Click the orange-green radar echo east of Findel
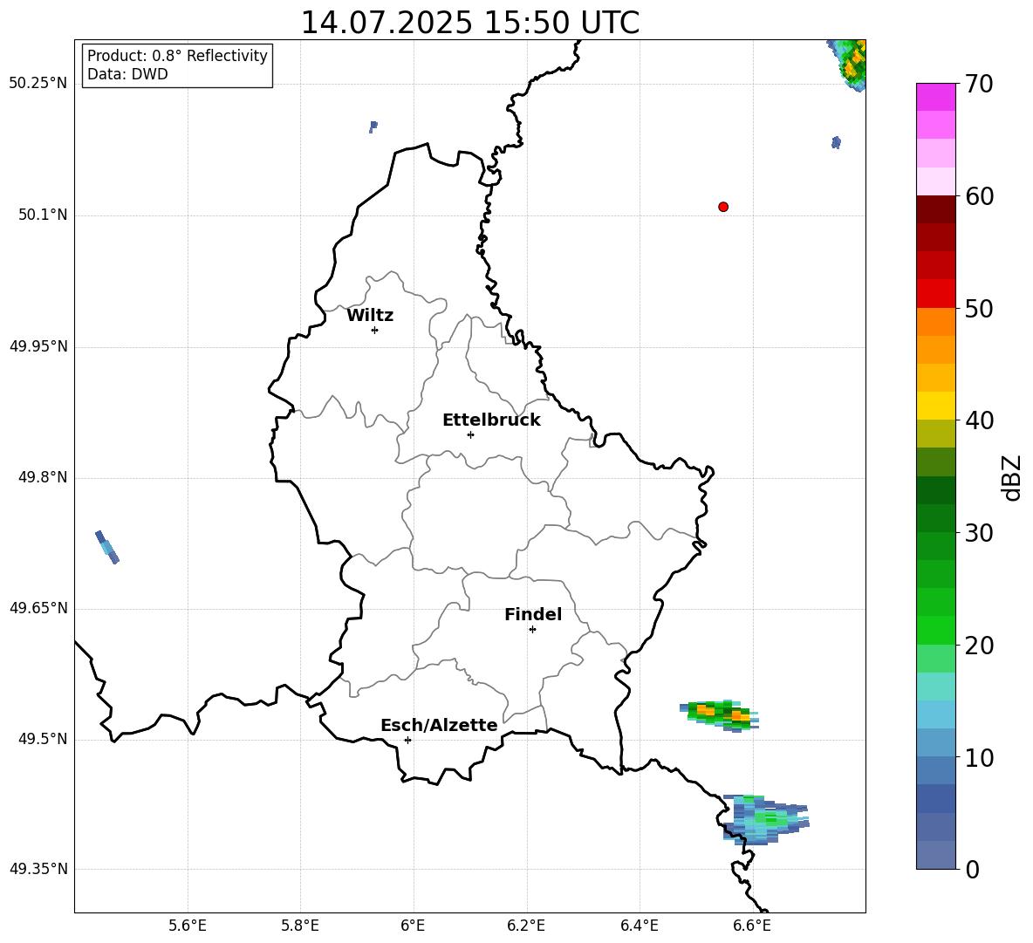The width and height of the screenshot is (1033, 943). pos(720,715)
